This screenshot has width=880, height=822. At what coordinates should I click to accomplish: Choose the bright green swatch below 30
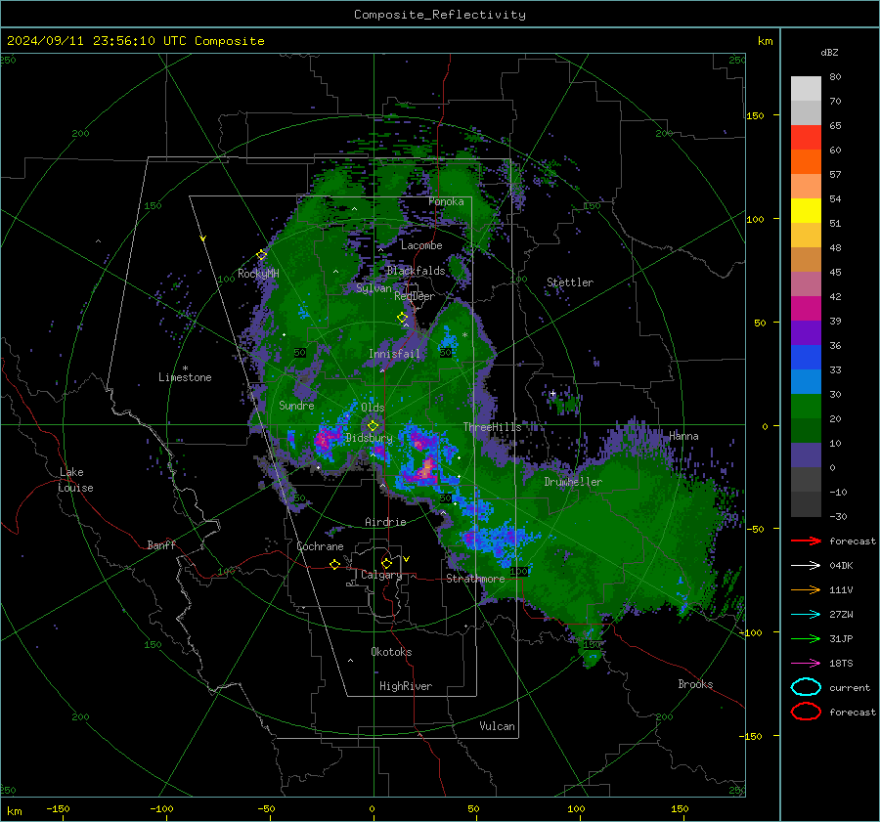pyautogui.click(x=806, y=406)
